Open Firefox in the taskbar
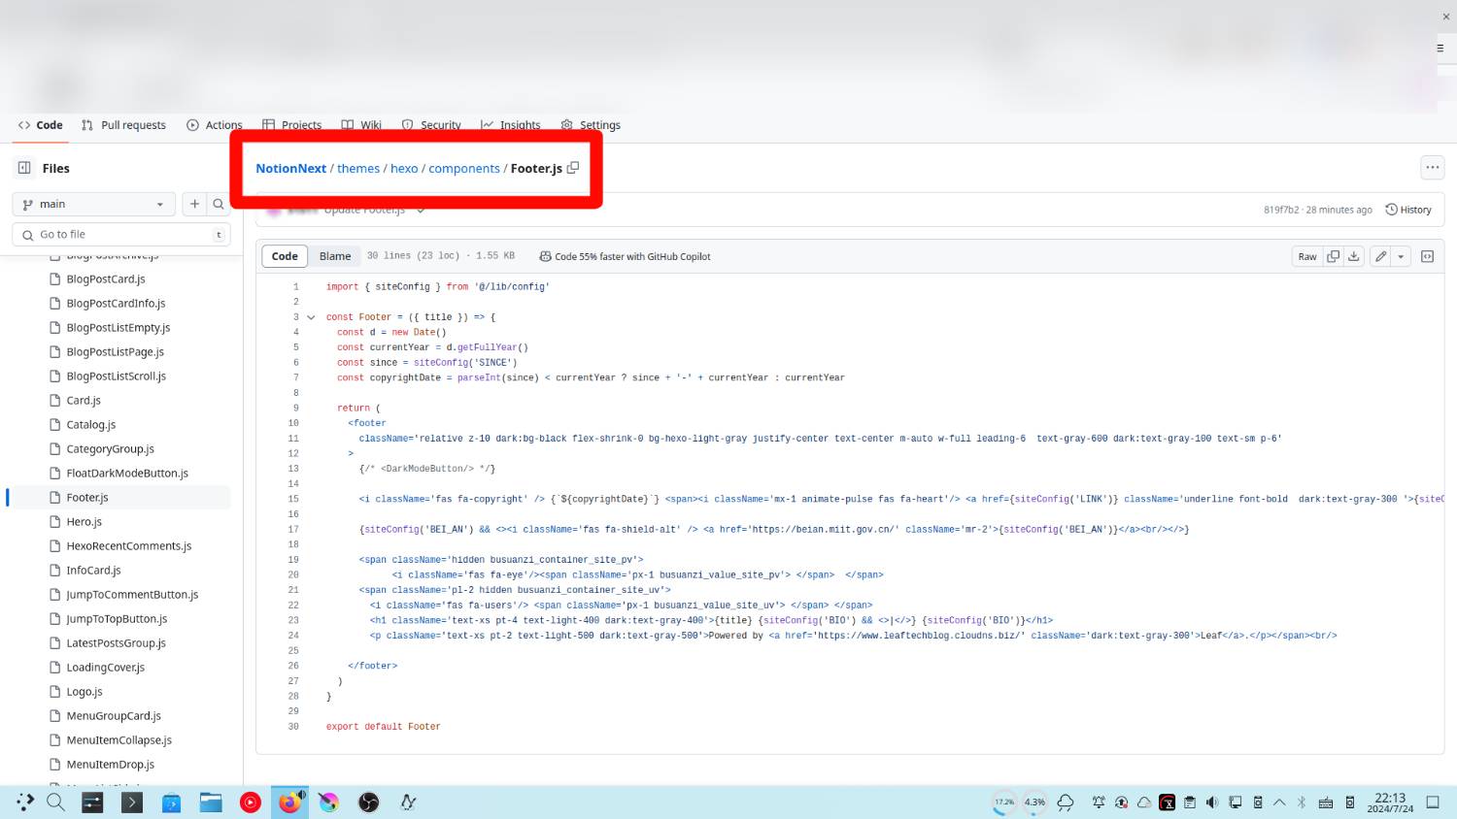 coord(289,803)
